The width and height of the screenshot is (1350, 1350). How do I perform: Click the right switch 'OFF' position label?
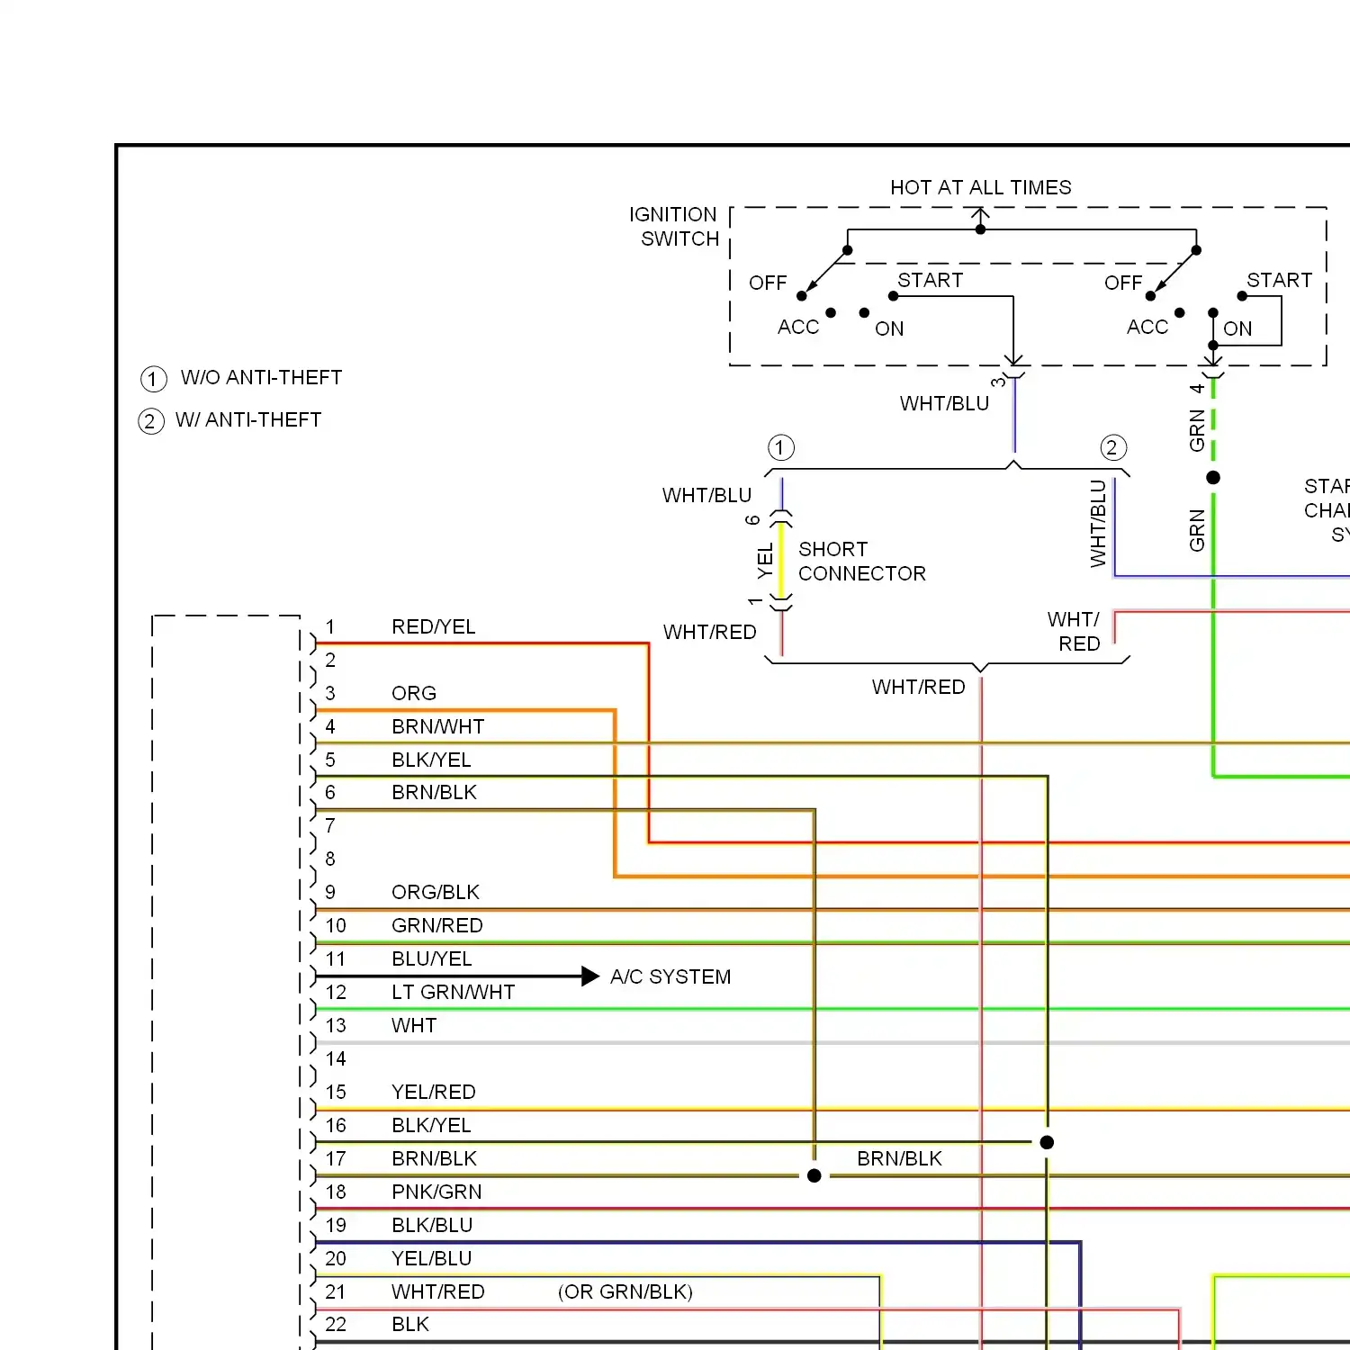[x=1123, y=283]
